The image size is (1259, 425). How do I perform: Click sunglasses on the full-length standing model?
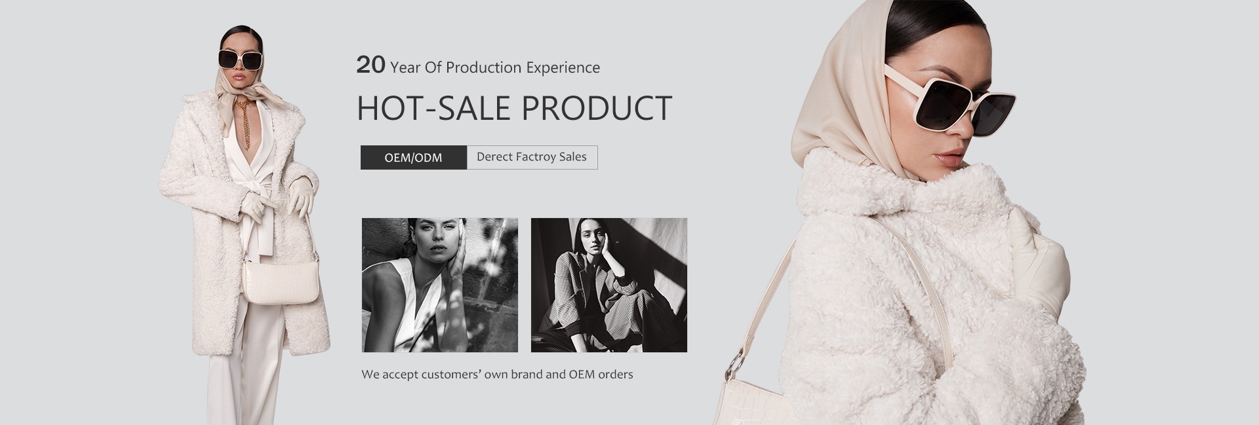click(240, 60)
